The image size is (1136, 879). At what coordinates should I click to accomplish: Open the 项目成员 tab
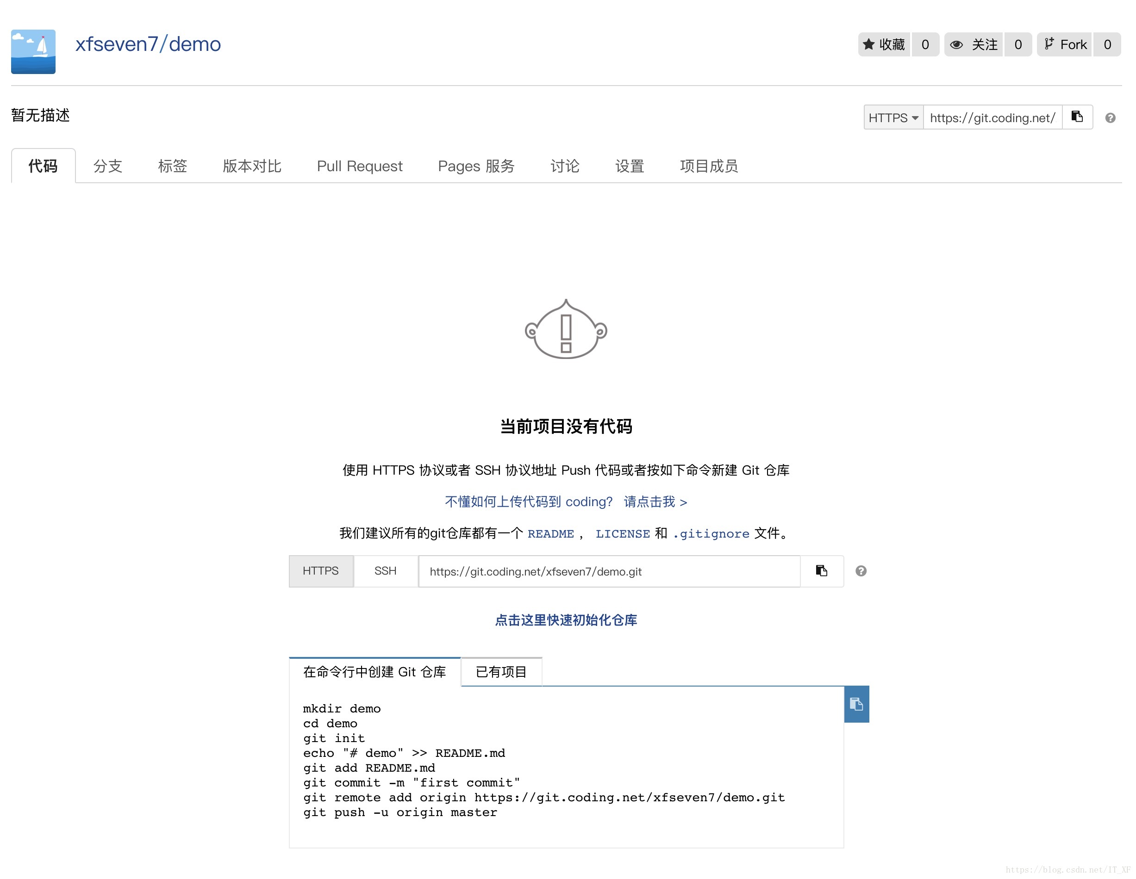(x=708, y=166)
